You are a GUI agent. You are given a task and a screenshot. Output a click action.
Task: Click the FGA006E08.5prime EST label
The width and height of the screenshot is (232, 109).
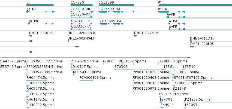click(95, 78)
